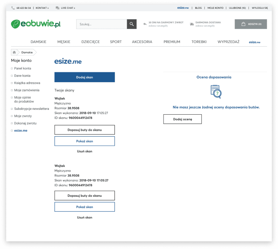Open the DZIECIĘCE menu
Screen dimensions: 278x249
pyautogui.click(x=90, y=42)
